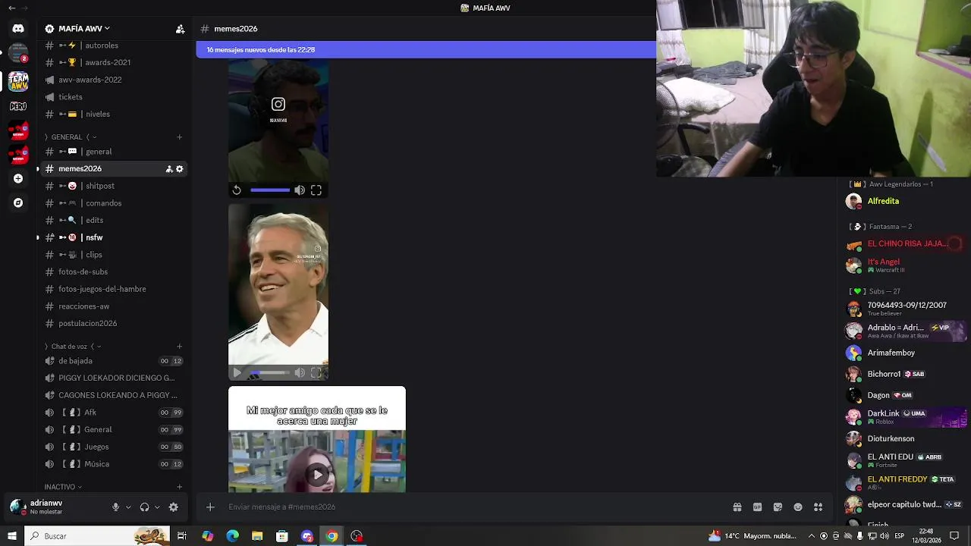Open the apps launcher icon
This screenshot has height=546, width=971.
tap(818, 507)
